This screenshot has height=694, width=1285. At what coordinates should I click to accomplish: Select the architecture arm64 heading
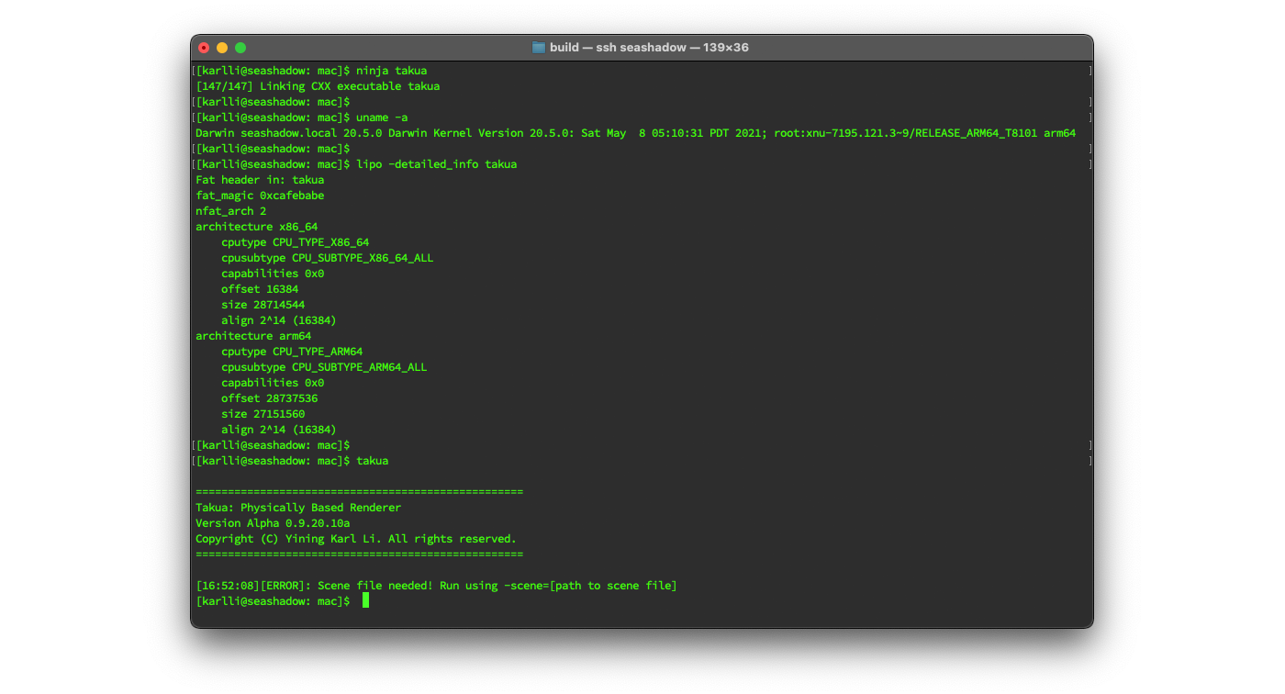252,335
